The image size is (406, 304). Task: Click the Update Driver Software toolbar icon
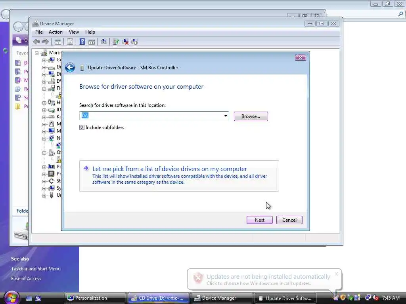click(116, 42)
